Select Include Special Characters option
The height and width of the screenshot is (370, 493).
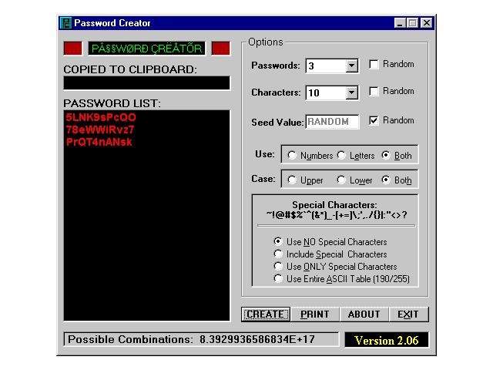coord(278,254)
